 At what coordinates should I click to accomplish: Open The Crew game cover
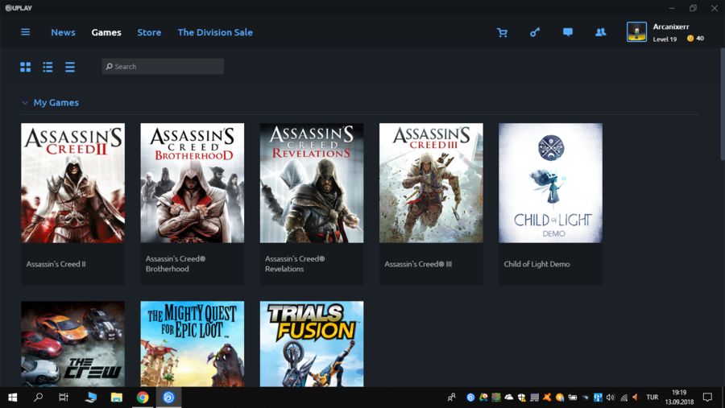[73, 344]
